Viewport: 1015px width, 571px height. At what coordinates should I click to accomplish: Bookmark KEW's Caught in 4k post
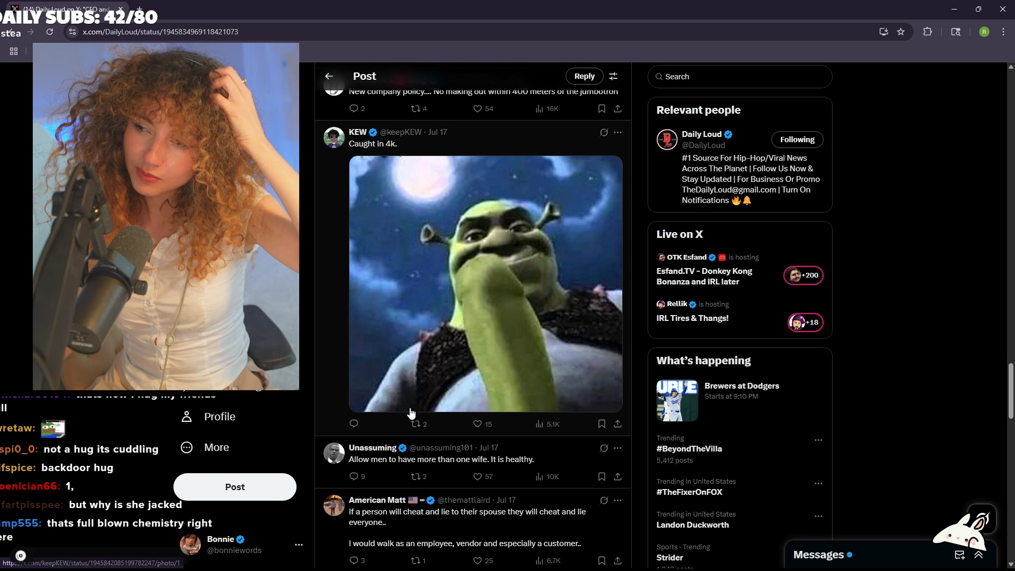point(602,423)
